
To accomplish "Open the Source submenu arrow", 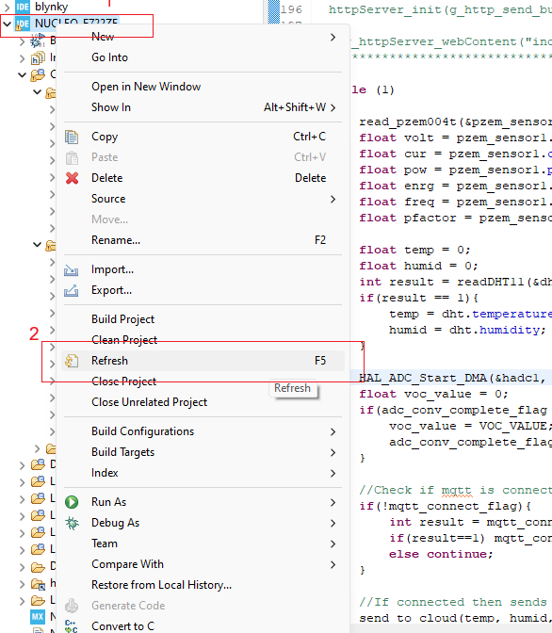I will point(333,199).
